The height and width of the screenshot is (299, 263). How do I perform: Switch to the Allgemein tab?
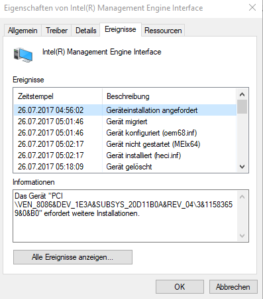click(x=23, y=31)
